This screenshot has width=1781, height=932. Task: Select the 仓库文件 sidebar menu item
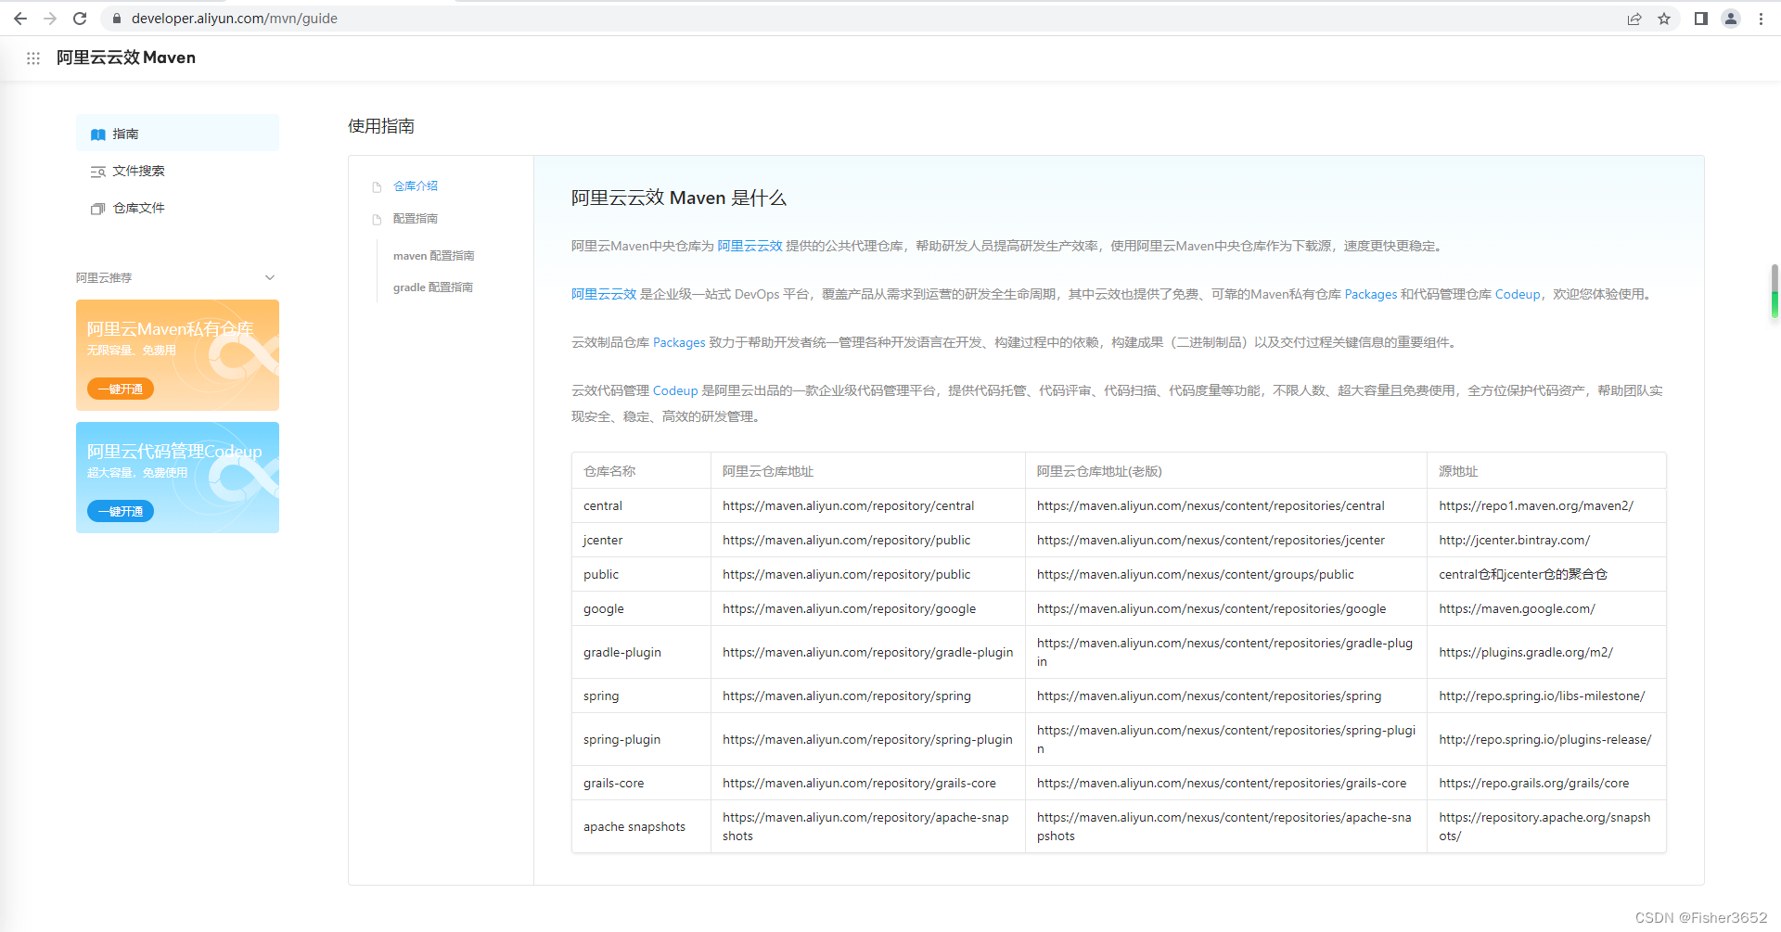177,208
